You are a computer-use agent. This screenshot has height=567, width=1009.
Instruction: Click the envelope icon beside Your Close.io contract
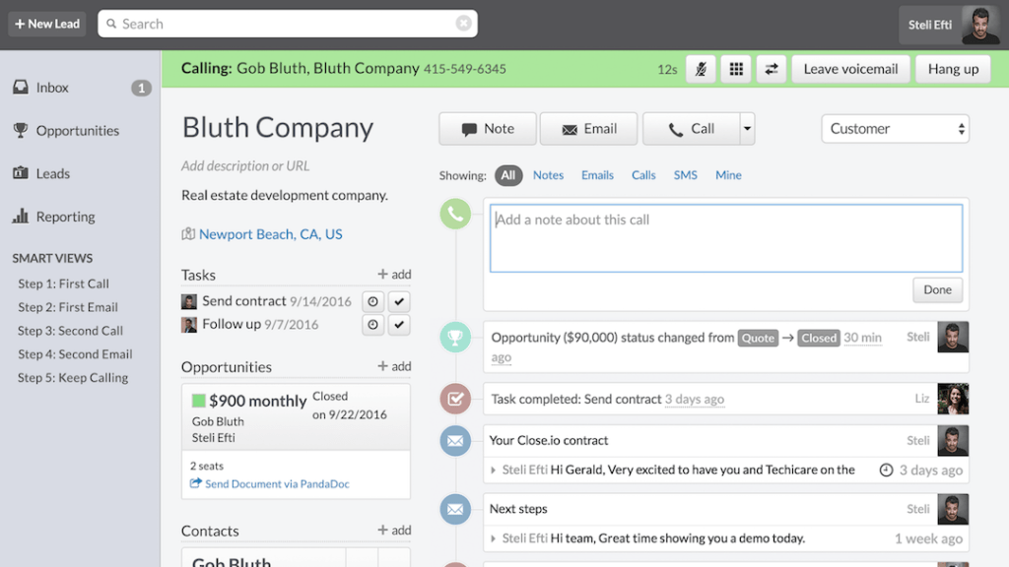click(455, 441)
